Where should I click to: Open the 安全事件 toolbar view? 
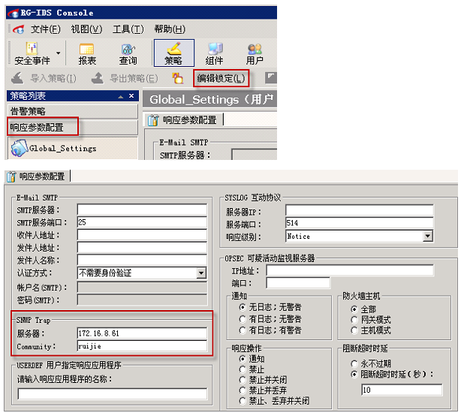(x=32, y=53)
